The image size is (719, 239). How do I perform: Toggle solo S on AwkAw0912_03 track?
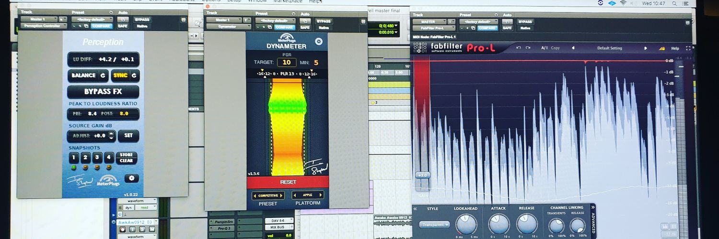(142, 229)
